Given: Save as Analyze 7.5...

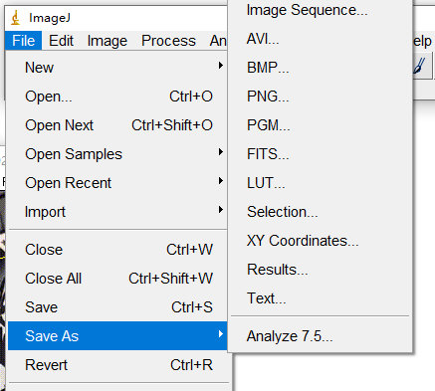Looking at the screenshot, I should tap(321, 336).
